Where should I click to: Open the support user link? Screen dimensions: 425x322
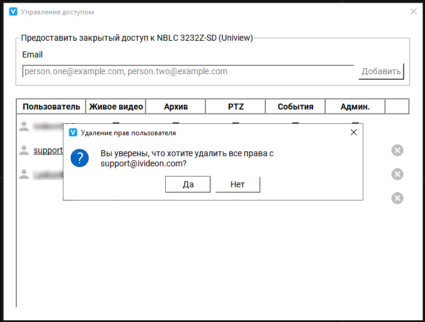(x=48, y=150)
